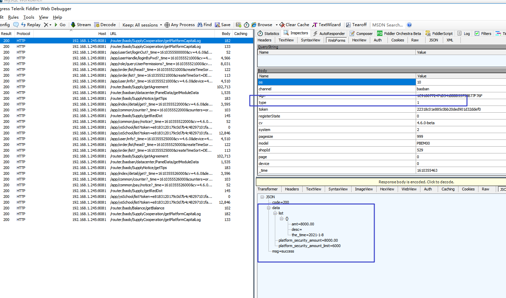The height and width of the screenshot is (298, 506).
Task: Select response WebView tab
Action: [x=409, y=189]
